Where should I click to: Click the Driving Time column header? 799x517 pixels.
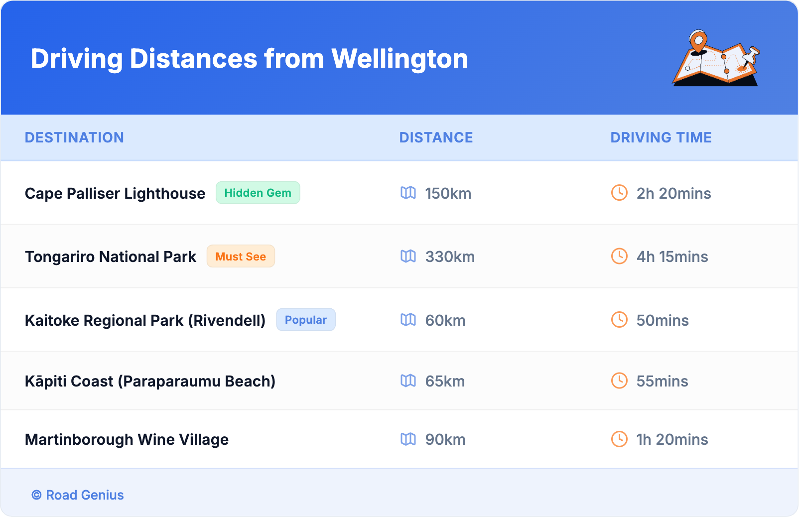661,137
